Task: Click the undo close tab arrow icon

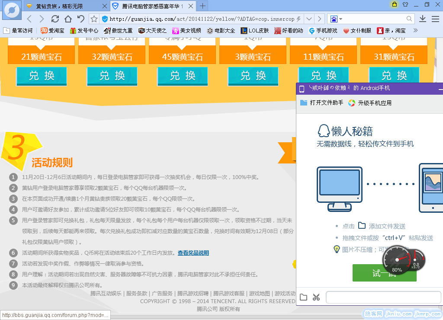Action: click(x=81, y=19)
